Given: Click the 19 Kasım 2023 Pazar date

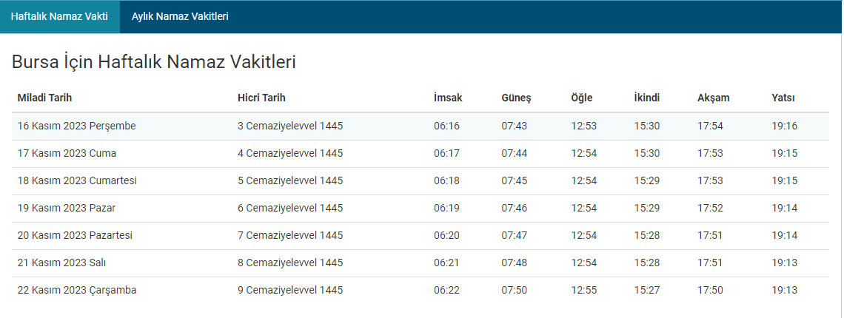Looking at the screenshot, I should 67,208.
